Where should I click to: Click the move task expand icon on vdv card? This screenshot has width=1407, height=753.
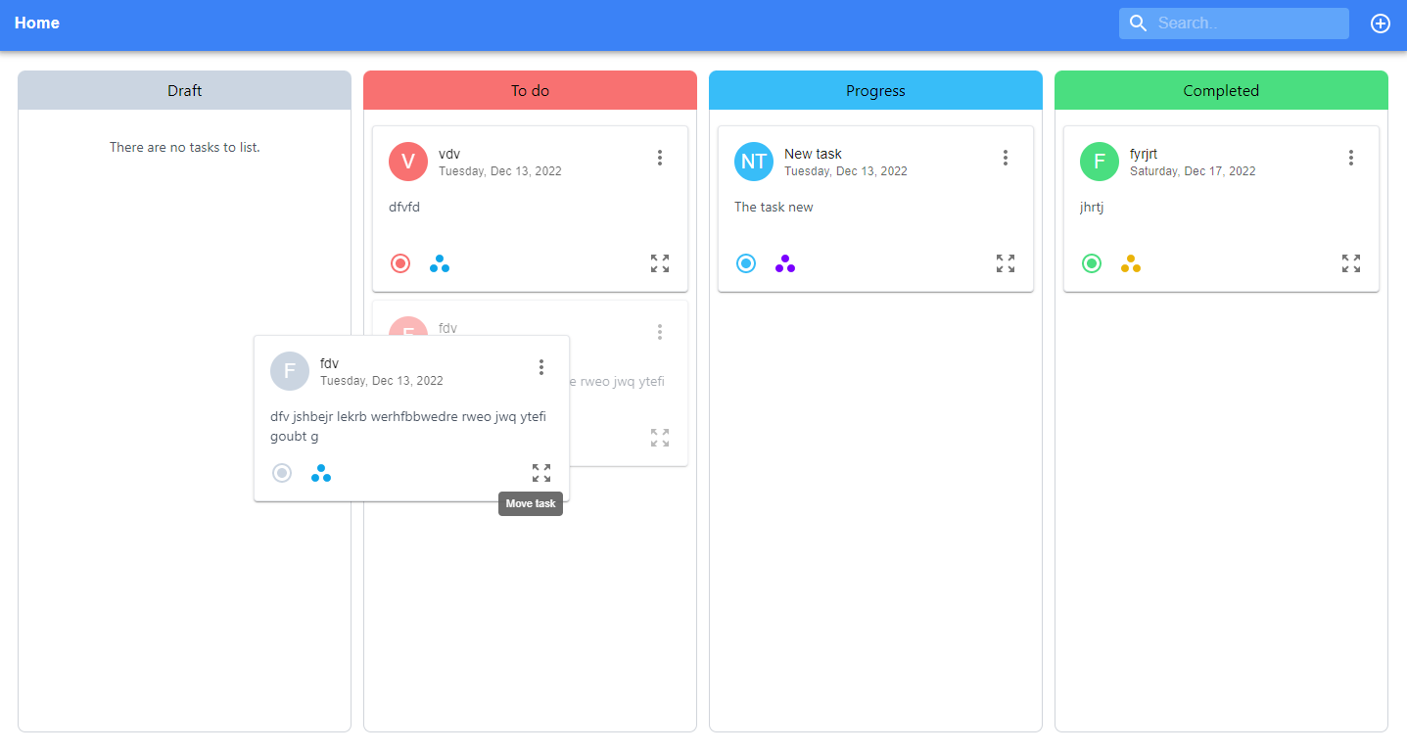659,262
